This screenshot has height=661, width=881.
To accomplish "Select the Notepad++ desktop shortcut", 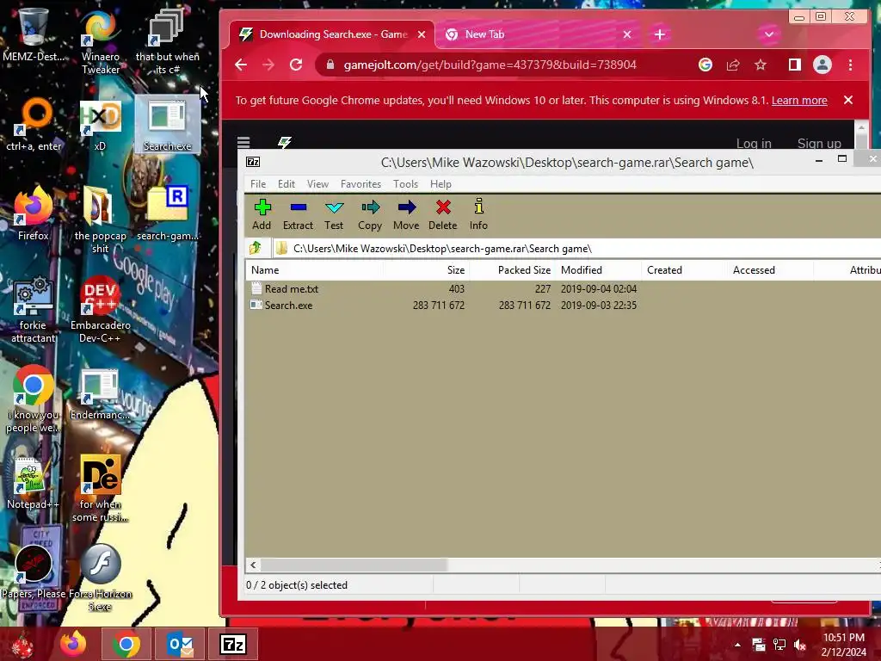I will click(x=34, y=484).
